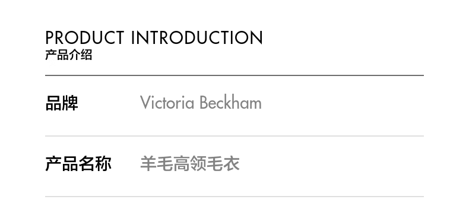Click the 介绍 characters in the subtitle
This screenshot has width=469, height=215.
click(x=81, y=55)
